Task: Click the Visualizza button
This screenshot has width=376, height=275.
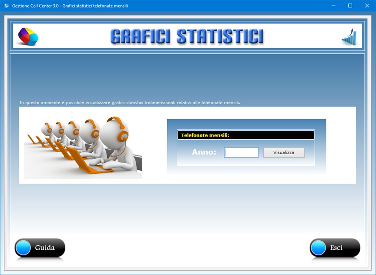Action: click(284, 152)
